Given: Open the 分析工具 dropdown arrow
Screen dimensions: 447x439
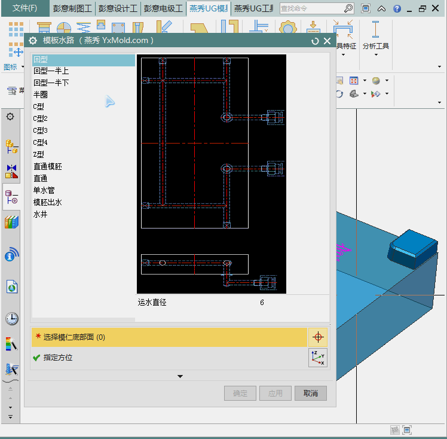Looking at the screenshot, I should tap(376, 55).
